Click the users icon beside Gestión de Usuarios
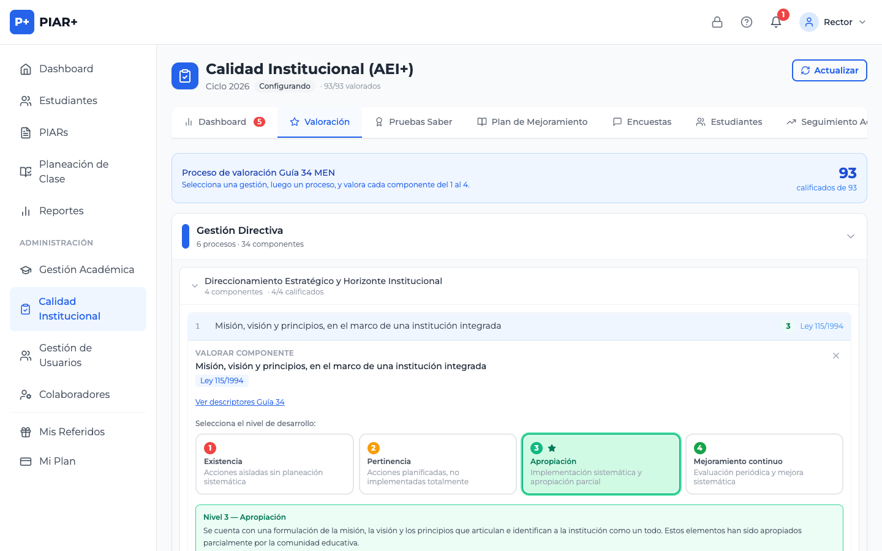The height and width of the screenshot is (551, 882). pos(26,356)
